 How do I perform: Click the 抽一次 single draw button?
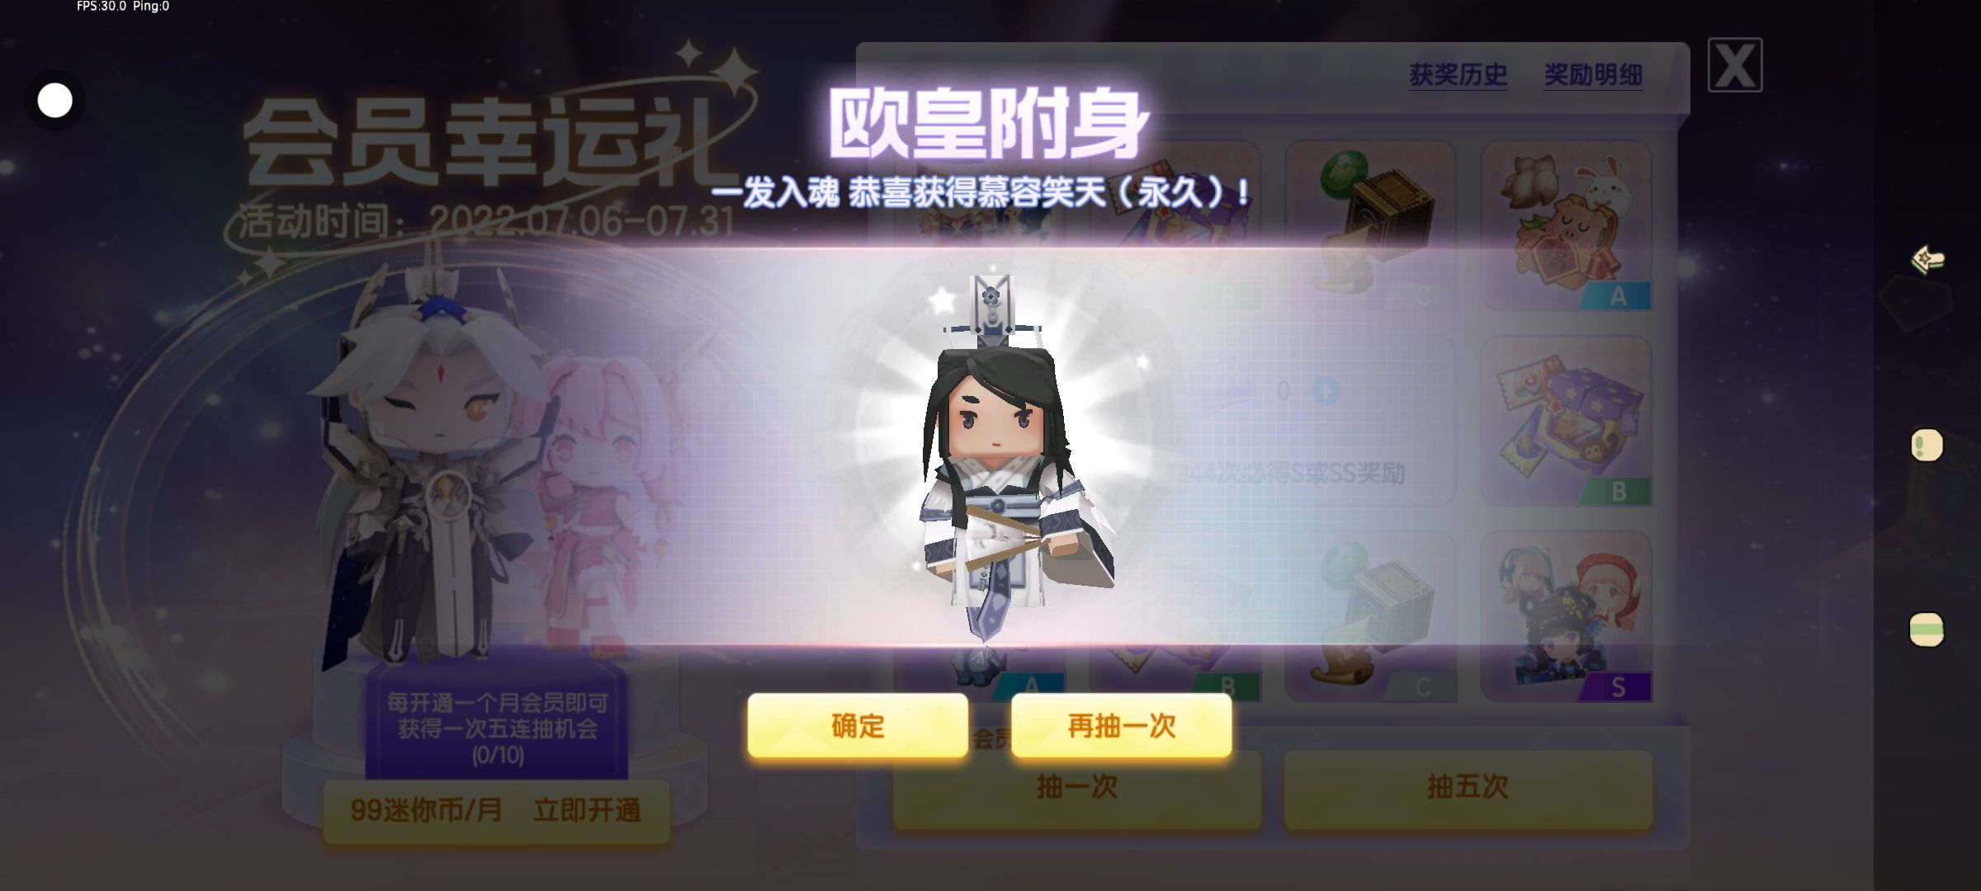pyautogui.click(x=1076, y=788)
